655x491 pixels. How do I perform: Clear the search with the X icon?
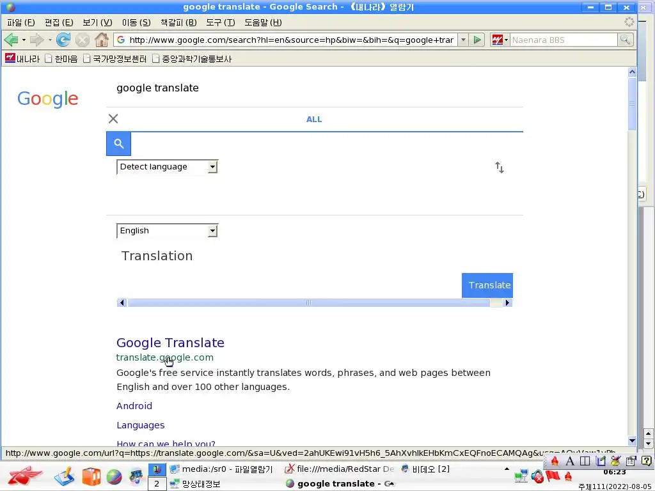pyautogui.click(x=113, y=119)
